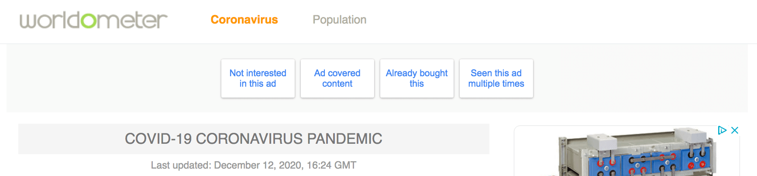Click the Last updated timestamp text
Viewport: 757px width, 176px height.
click(254, 165)
